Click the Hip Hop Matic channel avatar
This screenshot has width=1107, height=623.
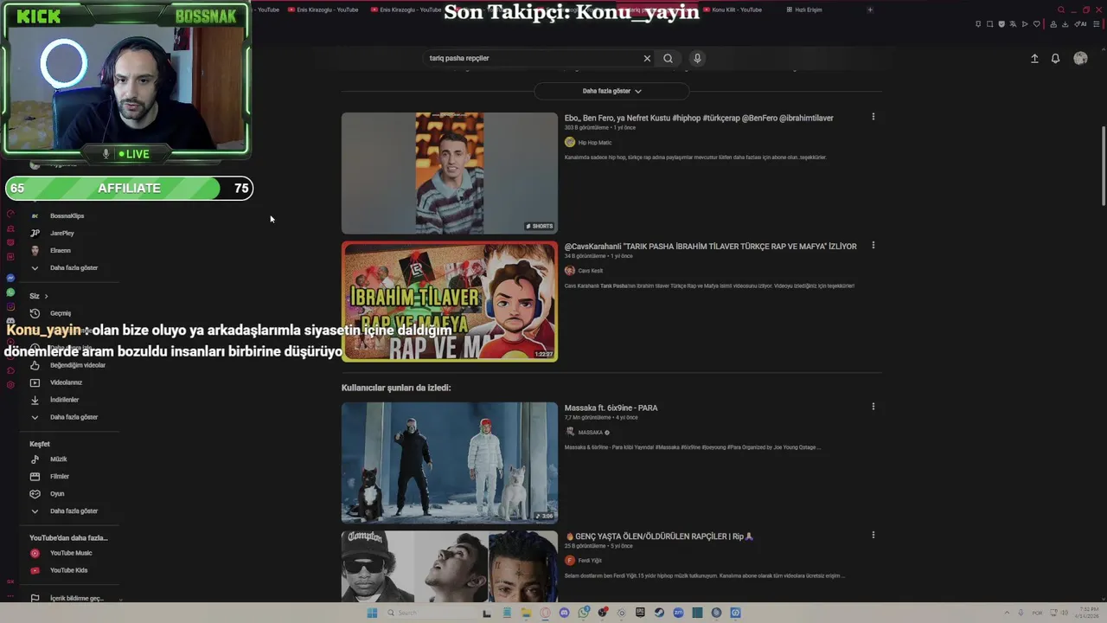570,142
